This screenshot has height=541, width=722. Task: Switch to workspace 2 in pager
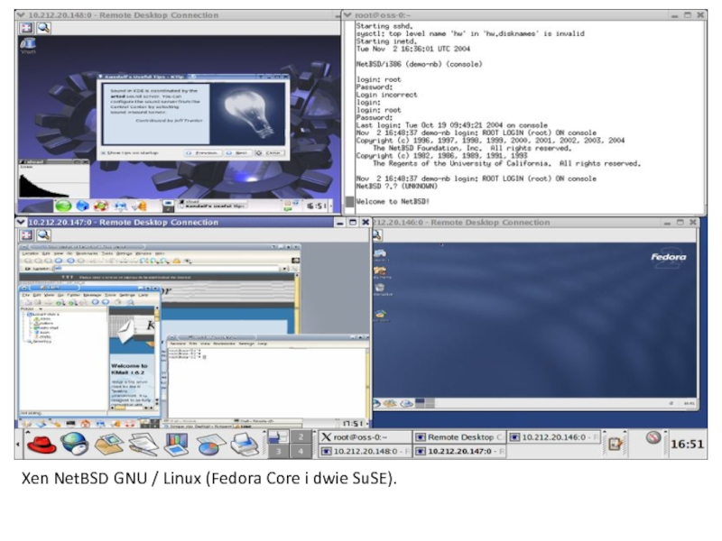pyautogui.click(x=301, y=437)
